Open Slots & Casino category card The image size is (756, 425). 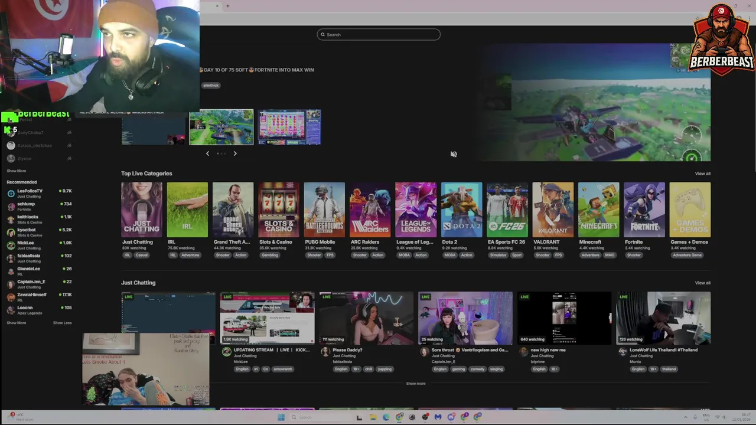tap(279, 210)
